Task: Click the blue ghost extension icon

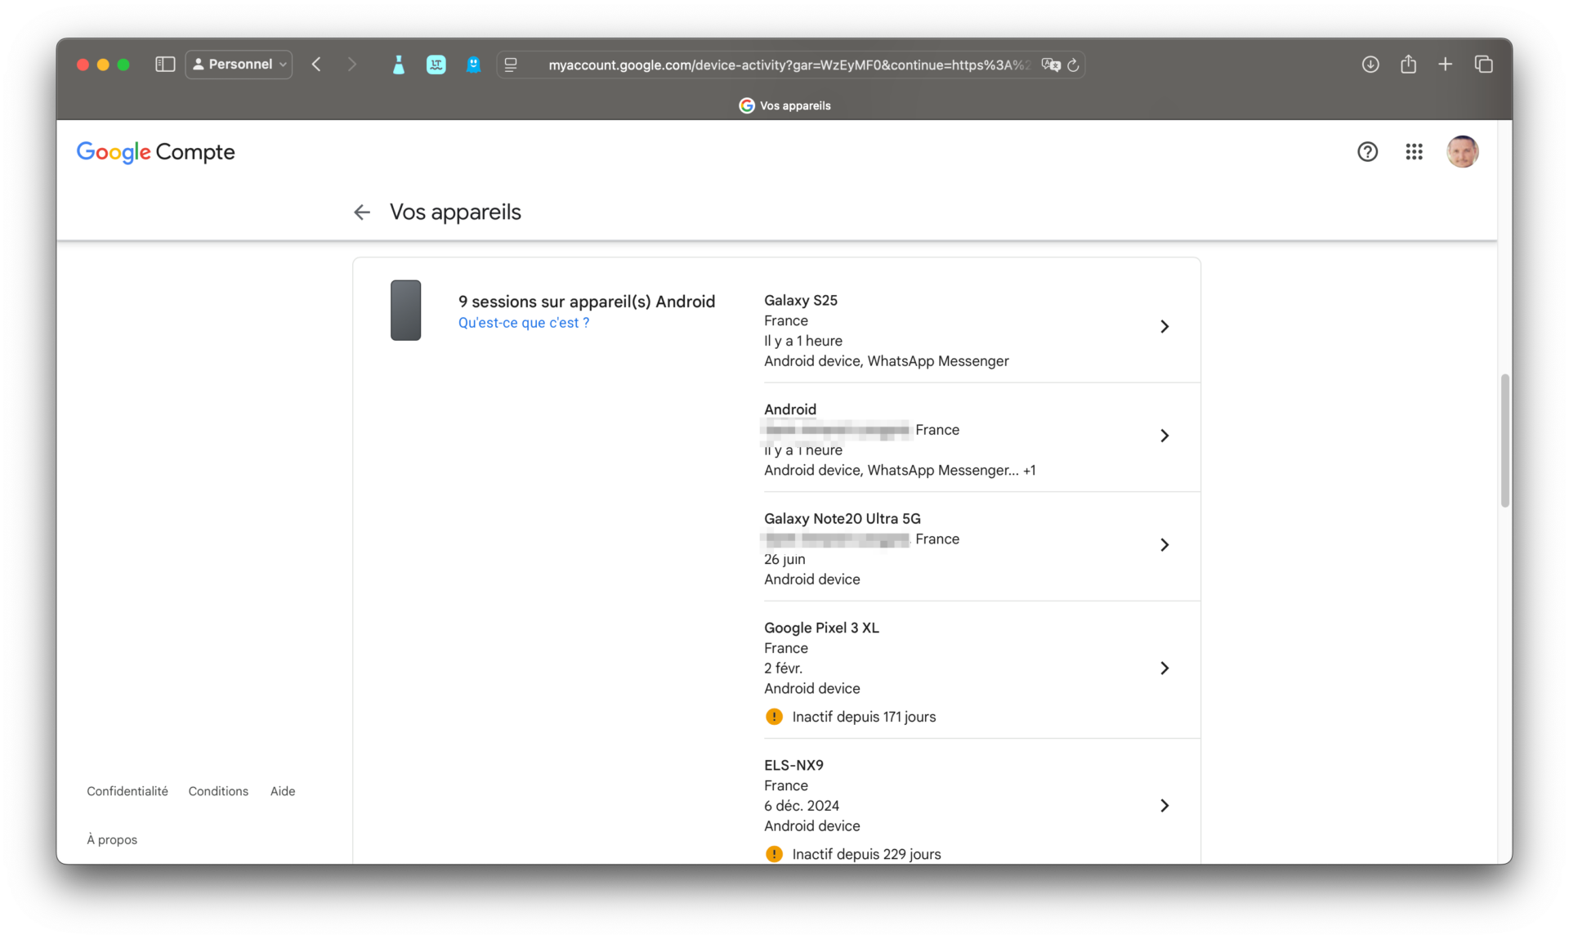Action: point(473,65)
